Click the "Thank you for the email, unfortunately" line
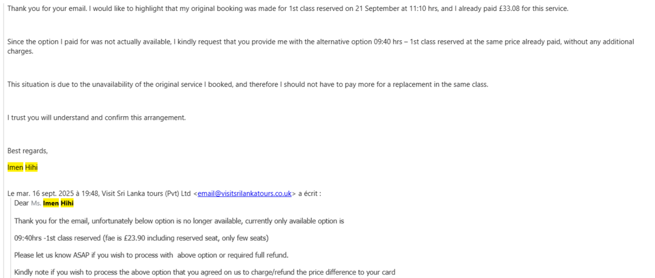Screen dimensions: 655x278 pos(75,221)
